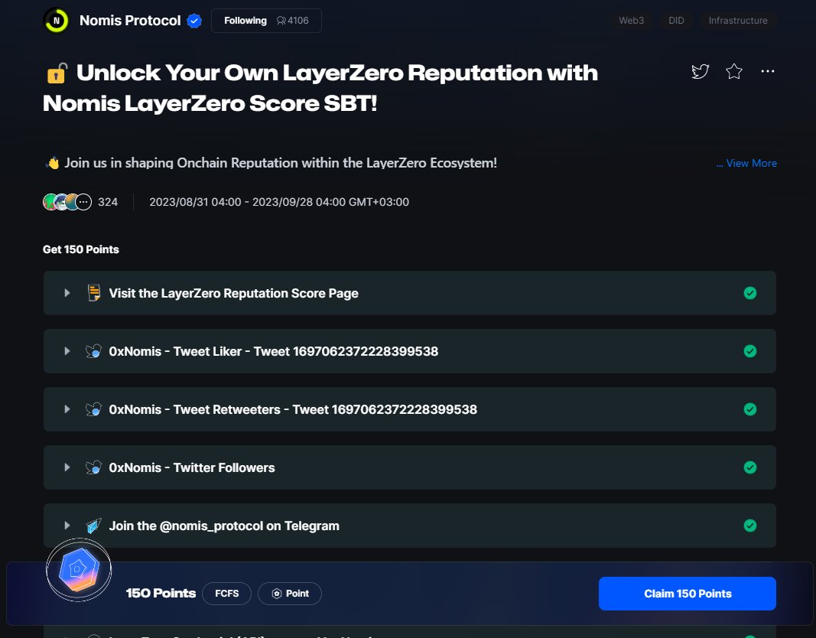Favorite the campaign with the star icon
Viewport: 816px width, 638px height.
coord(733,71)
